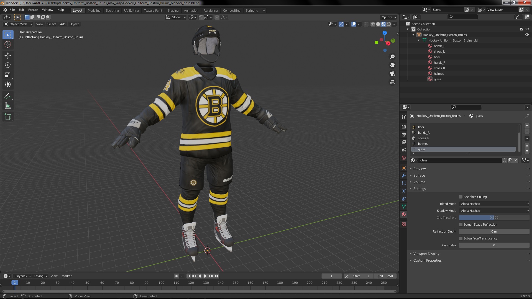Open Shadow Mode dropdown
Viewport: 532px width, 299px height.
point(494,211)
